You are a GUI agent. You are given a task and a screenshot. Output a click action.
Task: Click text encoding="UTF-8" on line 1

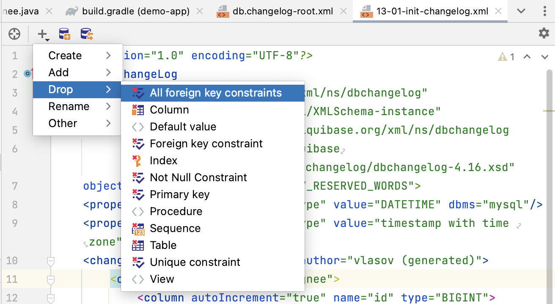point(245,55)
